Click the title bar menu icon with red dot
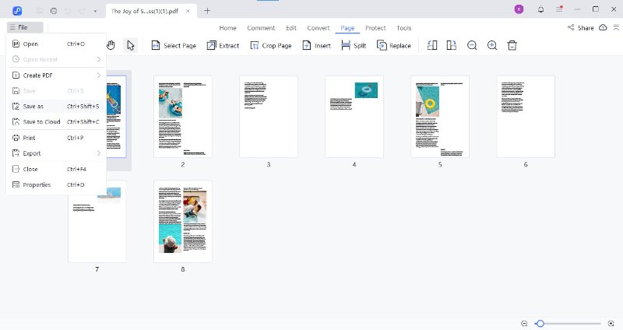Image resolution: width=623 pixels, height=330 pixels. [x=559, y=9]
